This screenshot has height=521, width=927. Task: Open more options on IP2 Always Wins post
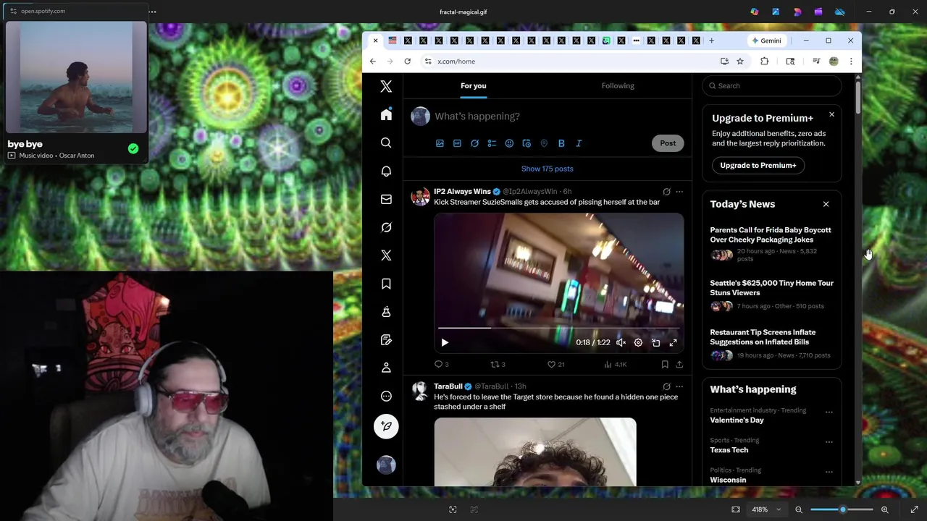679,192
